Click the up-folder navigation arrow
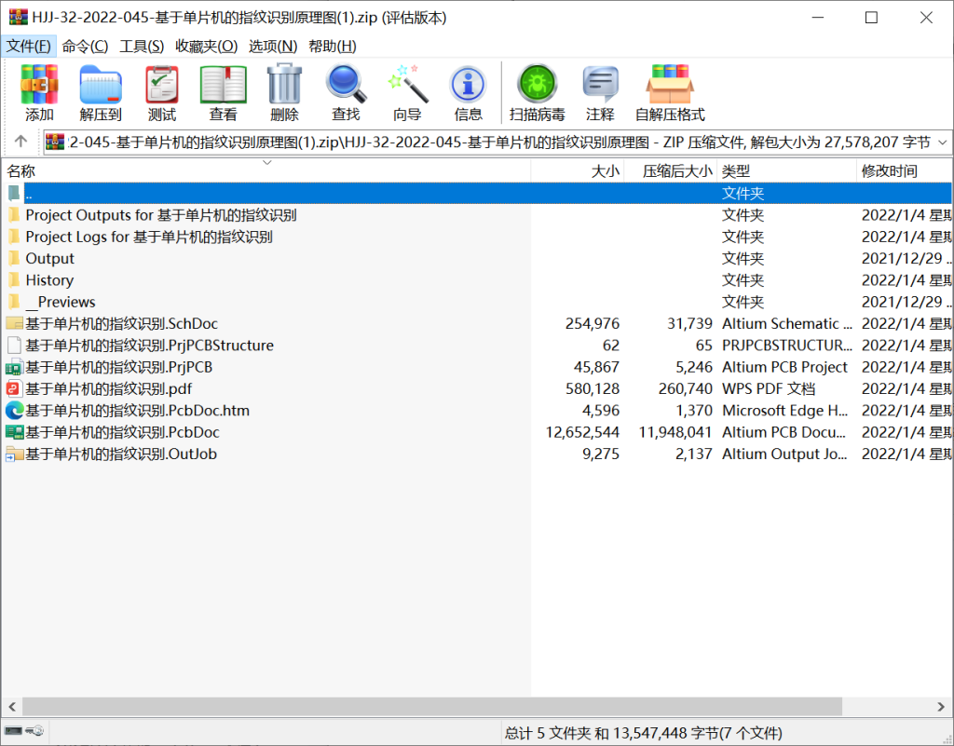954x746 pixels. (20, 142)
